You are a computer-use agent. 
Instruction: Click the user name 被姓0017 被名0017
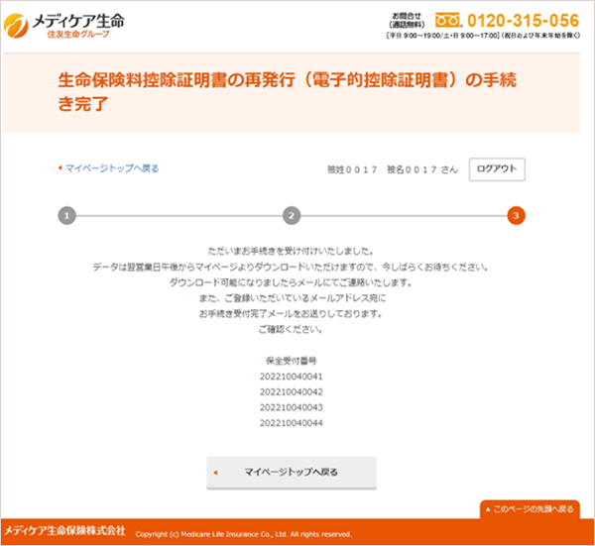(x=392, y=169)
